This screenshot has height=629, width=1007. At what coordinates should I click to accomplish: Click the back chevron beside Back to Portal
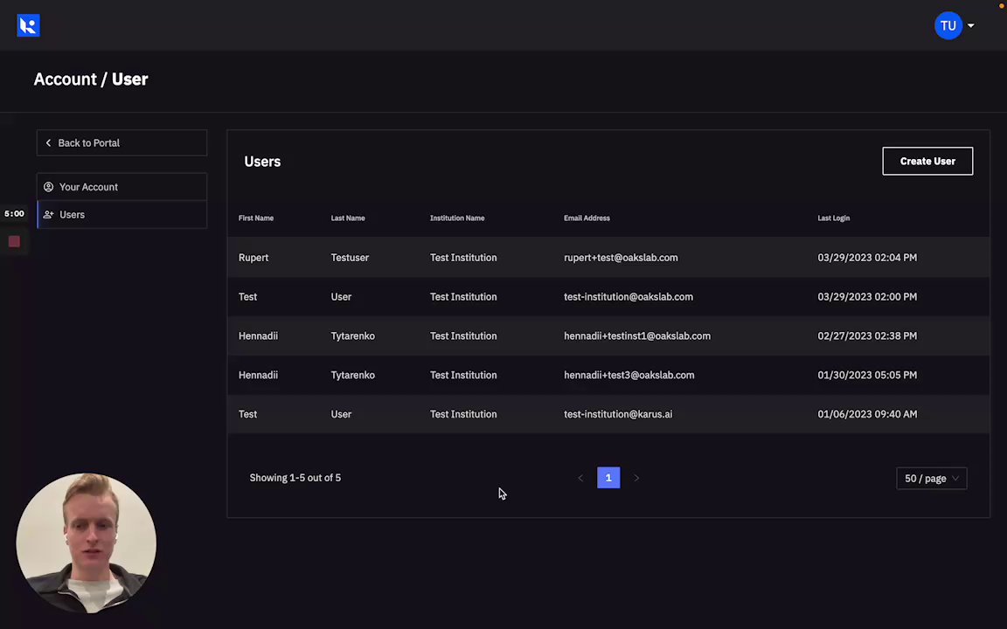tap(49, 143)
